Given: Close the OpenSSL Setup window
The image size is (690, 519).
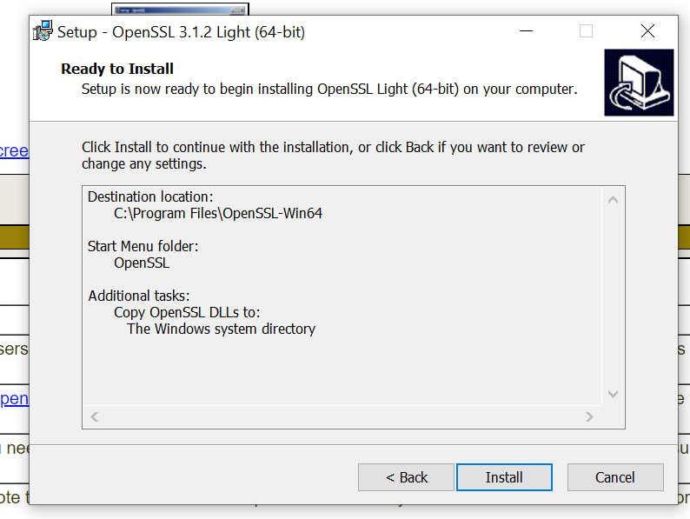Looking at the screenshot, I should tap(647, 31).
